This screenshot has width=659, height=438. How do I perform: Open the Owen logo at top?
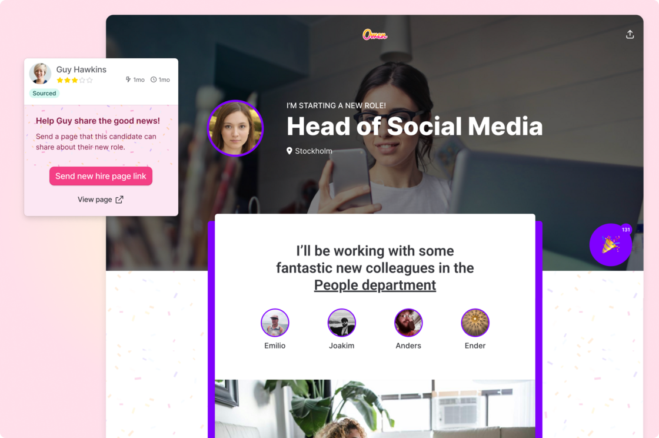[x=375, y=35]
